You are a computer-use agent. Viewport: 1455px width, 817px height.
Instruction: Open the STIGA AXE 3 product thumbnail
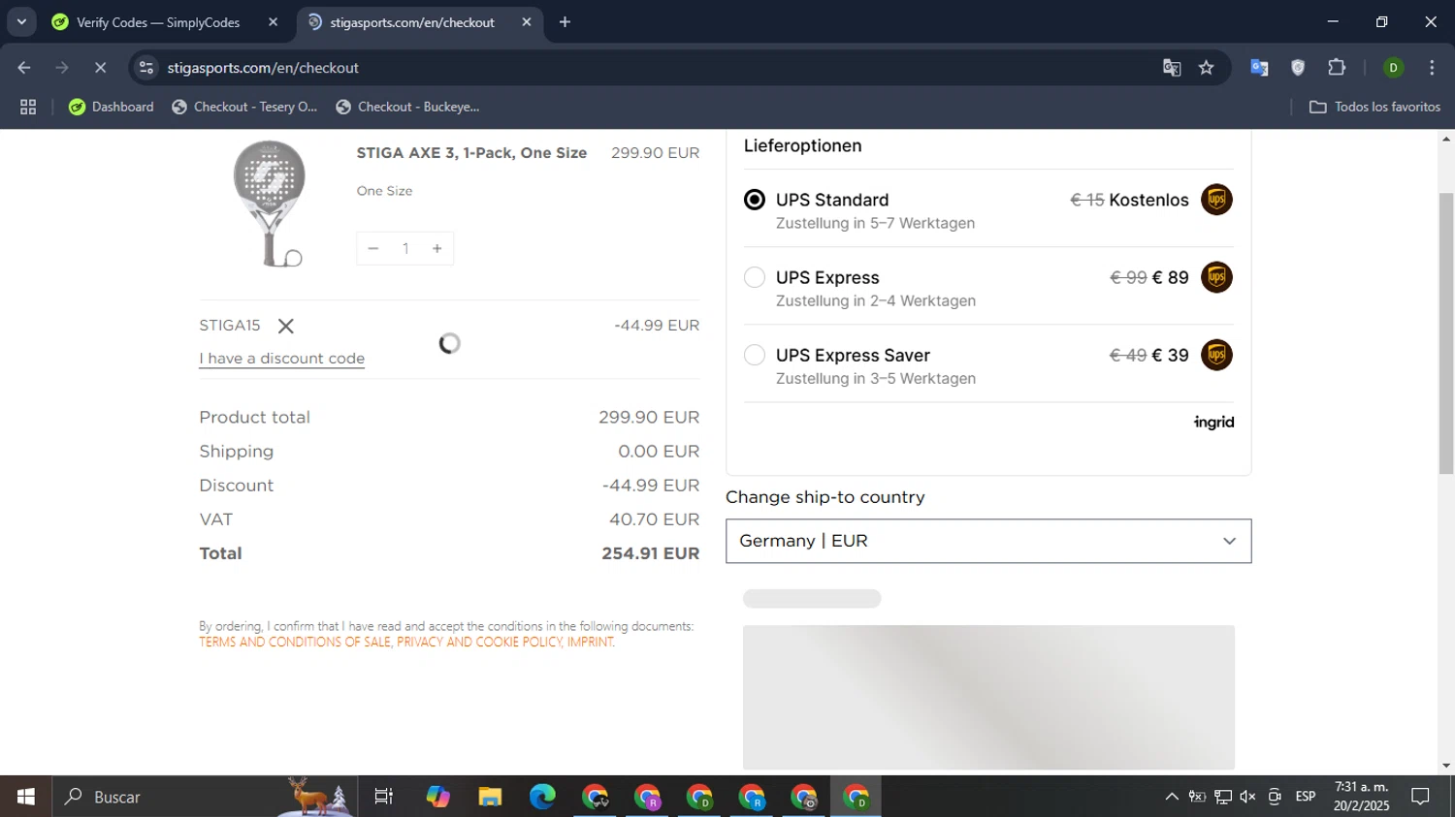[x=270, y=204]
